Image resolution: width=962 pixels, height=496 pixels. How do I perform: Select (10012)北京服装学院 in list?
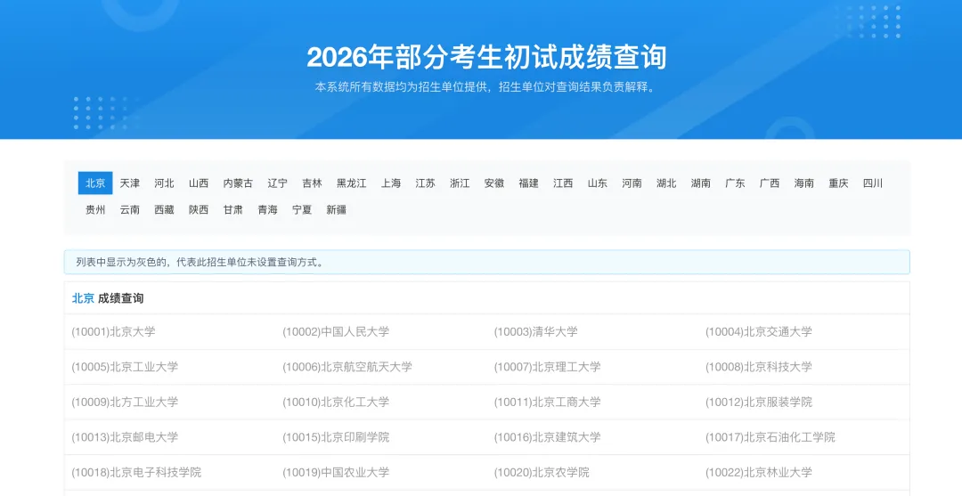pyautogui.click(x=758, y=402)
